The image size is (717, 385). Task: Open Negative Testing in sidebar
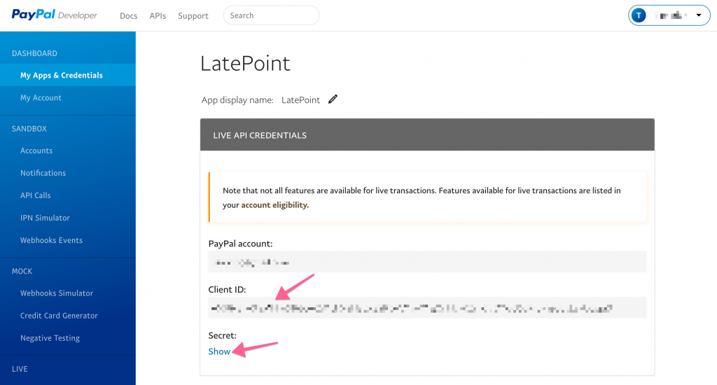coord(50,338)
